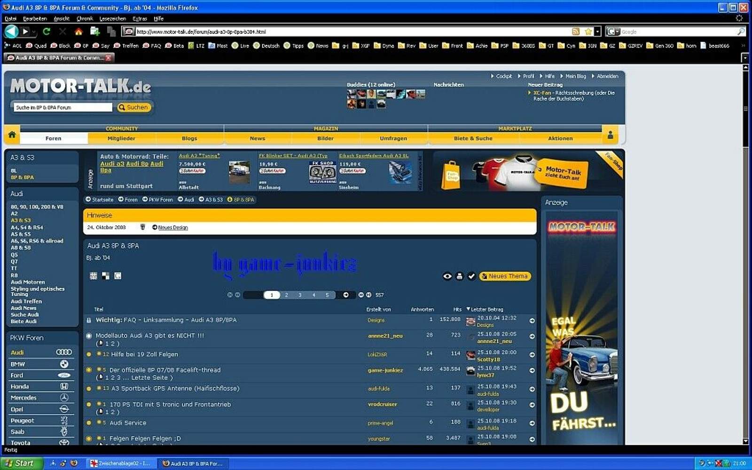Click the Abmelden link at top
The width and height of the screenshot is (752, 470).
coord(608,76)
